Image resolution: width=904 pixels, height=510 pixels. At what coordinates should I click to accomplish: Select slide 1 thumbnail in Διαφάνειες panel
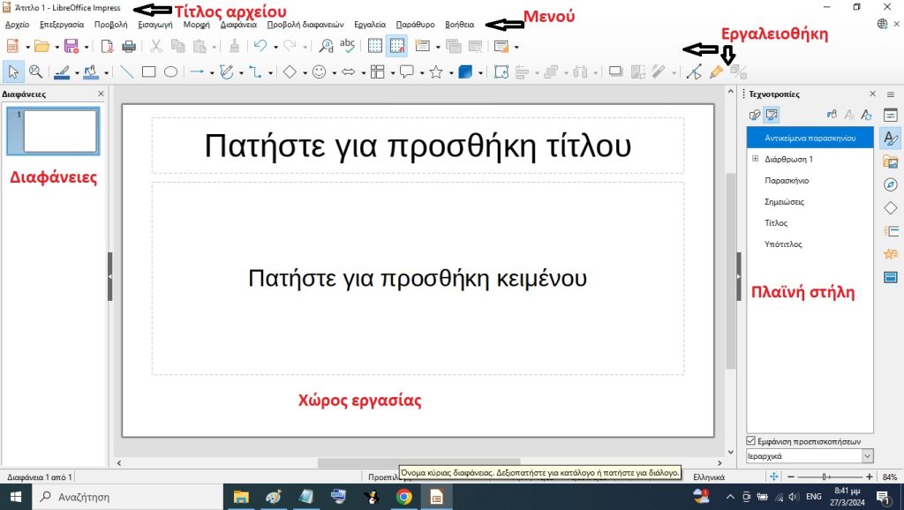click(53, 131)
